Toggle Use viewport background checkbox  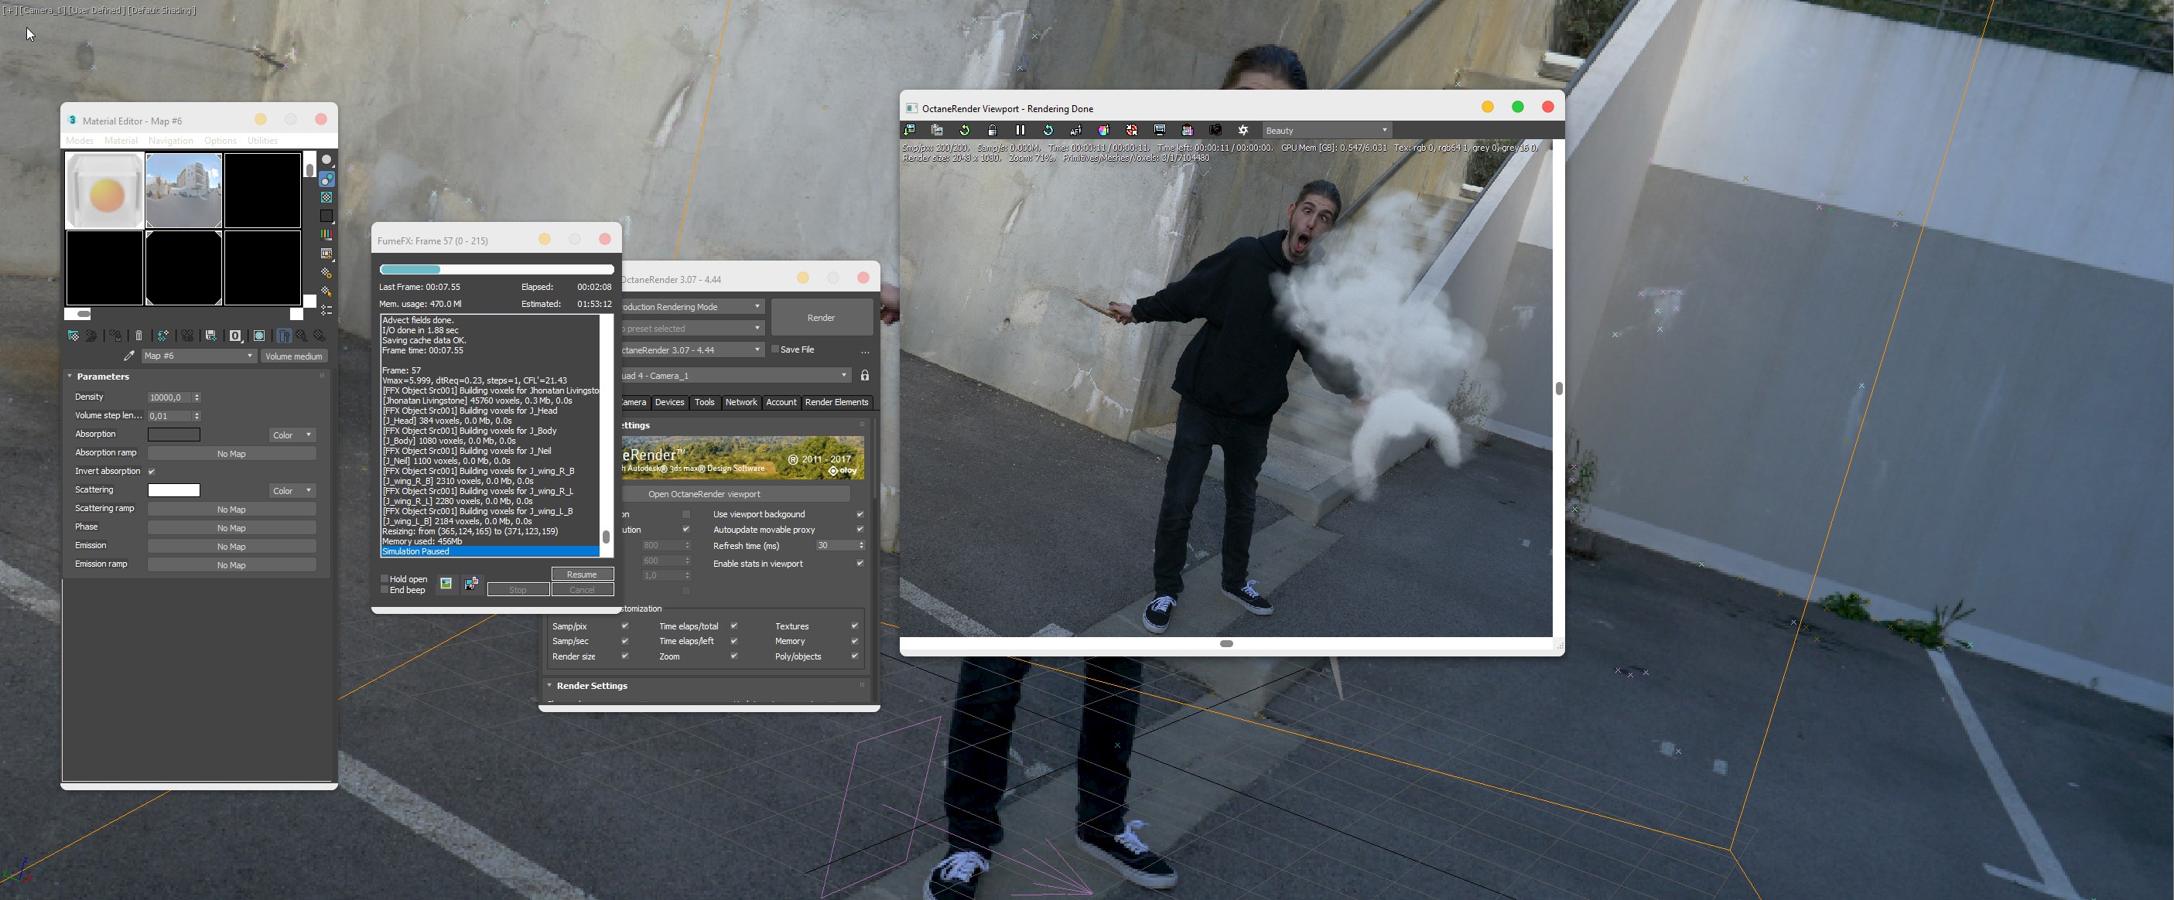859,514
